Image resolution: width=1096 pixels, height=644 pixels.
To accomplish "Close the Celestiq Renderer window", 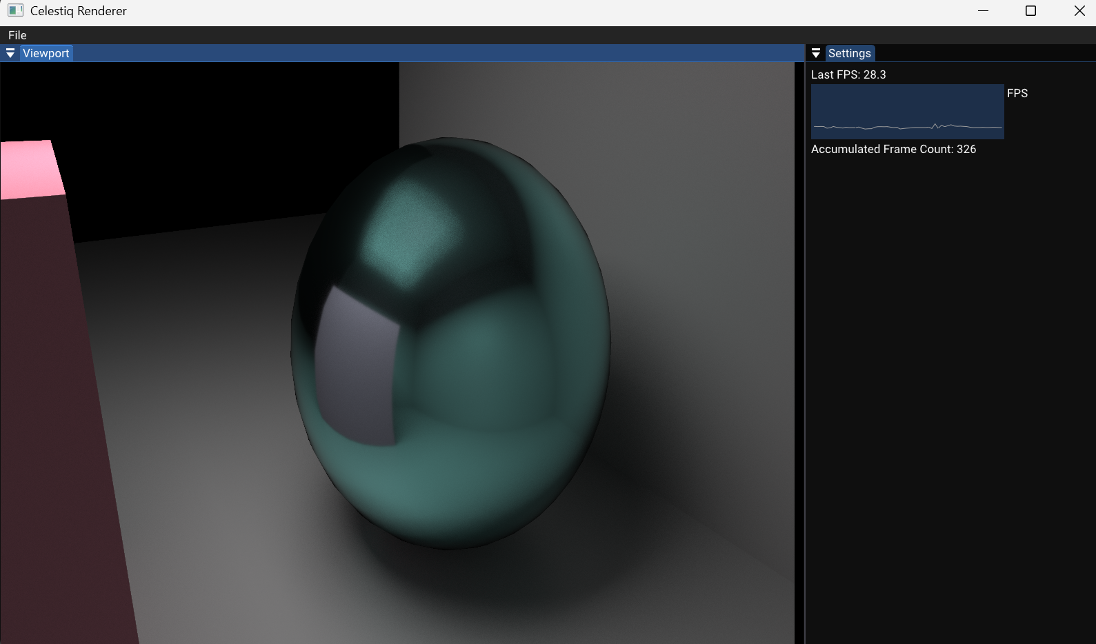I will 1079,11.
